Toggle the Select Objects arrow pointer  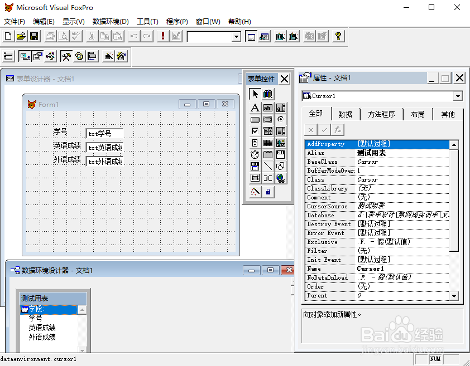click(x=255, y=94)
